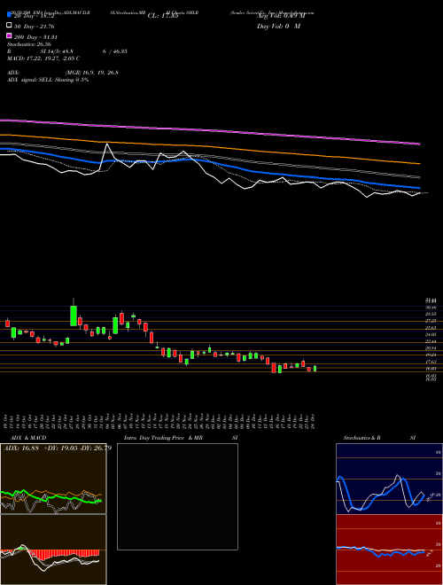Click the 'MACD: 17.22, 19.27, -2.05 C' line
The height and width of the screenshot is (585, 443).
click(x=43, y=58)
